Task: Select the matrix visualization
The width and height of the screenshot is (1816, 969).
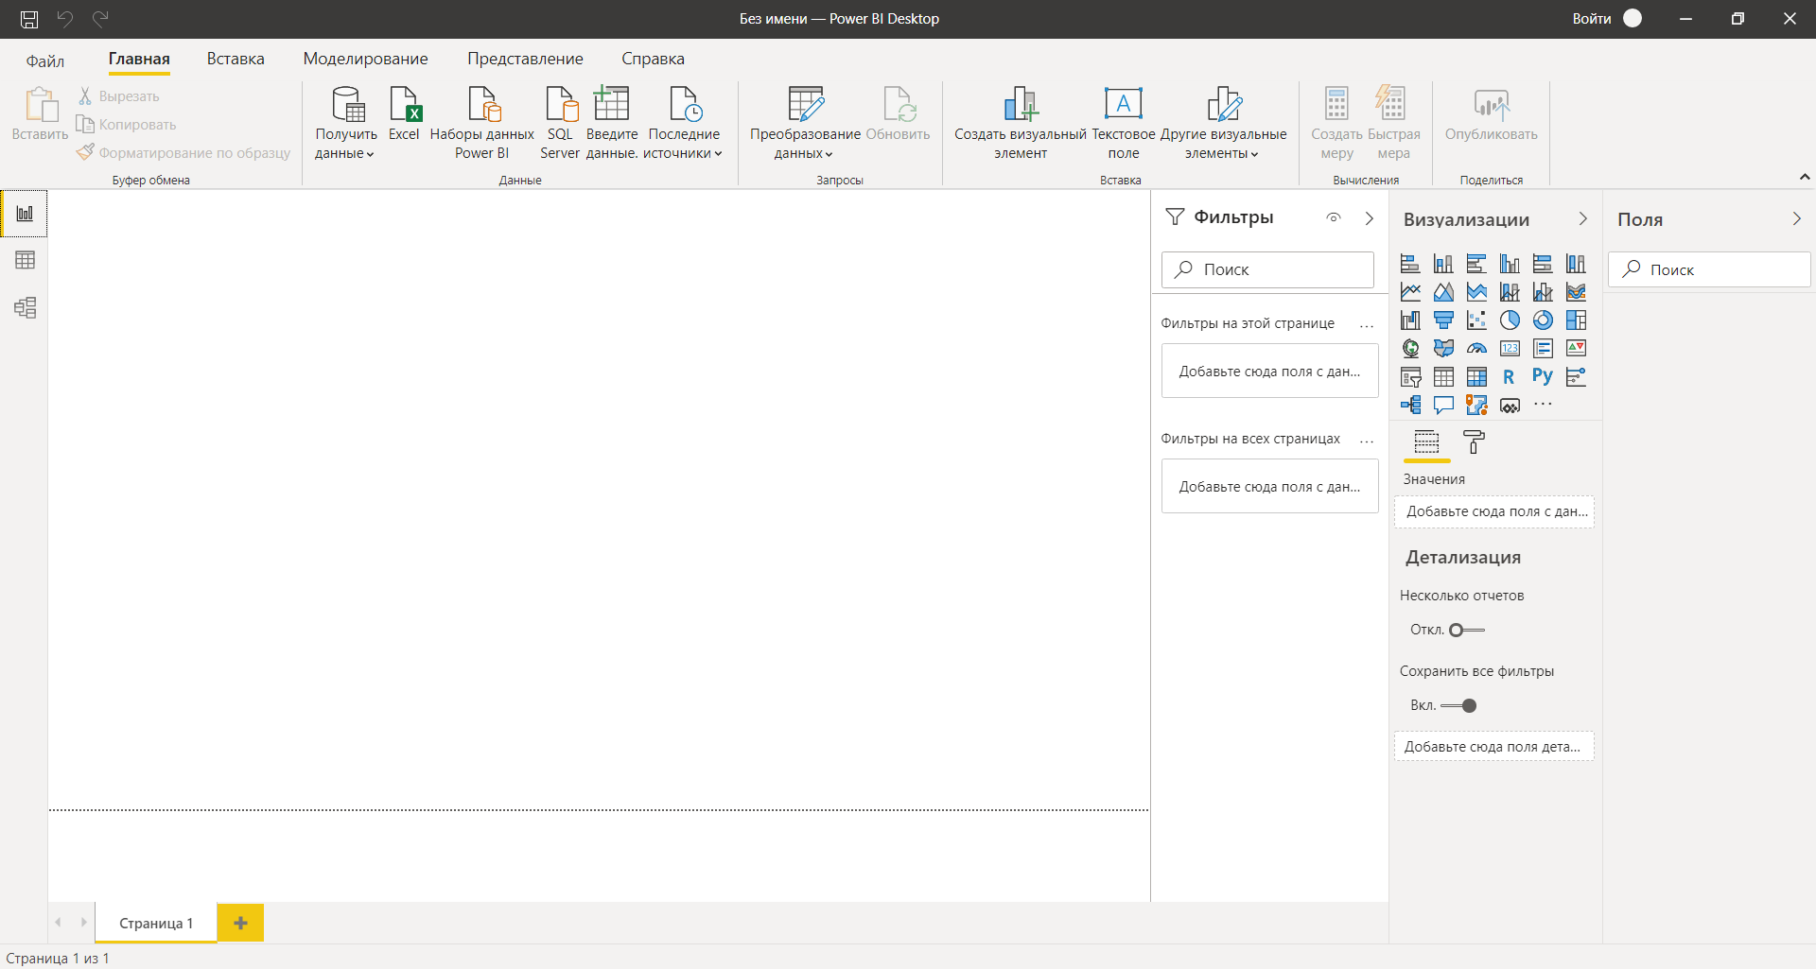Action: 1476,377
